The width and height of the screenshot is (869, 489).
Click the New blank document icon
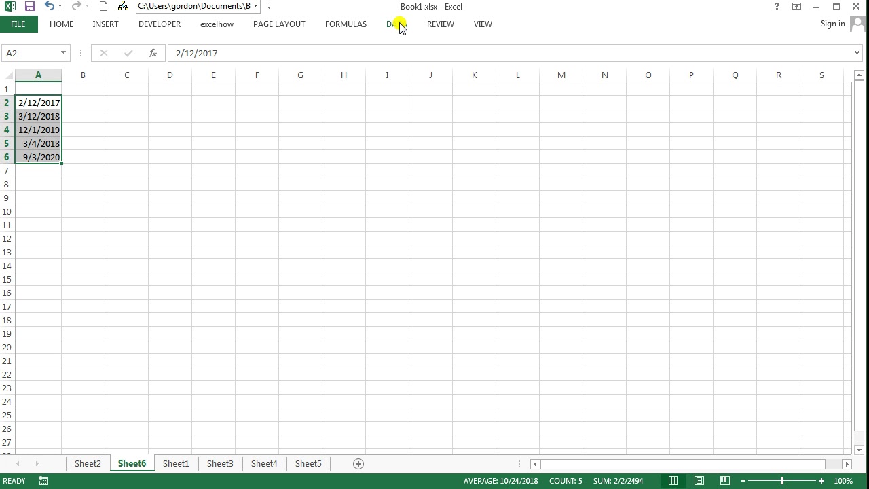tap(103, 6)
